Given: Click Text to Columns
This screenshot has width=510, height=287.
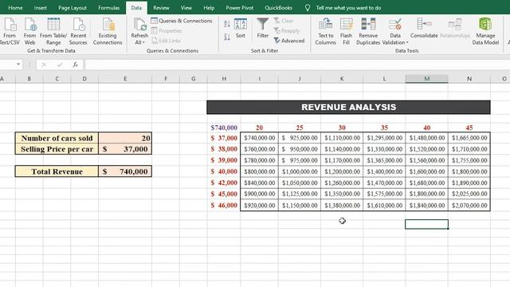Looking at the screenshot, I should 326,31.
